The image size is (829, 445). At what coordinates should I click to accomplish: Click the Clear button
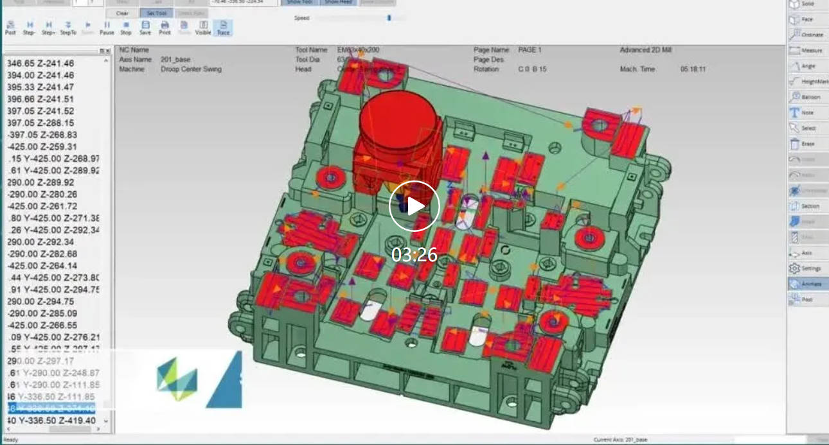coord(121,13)
